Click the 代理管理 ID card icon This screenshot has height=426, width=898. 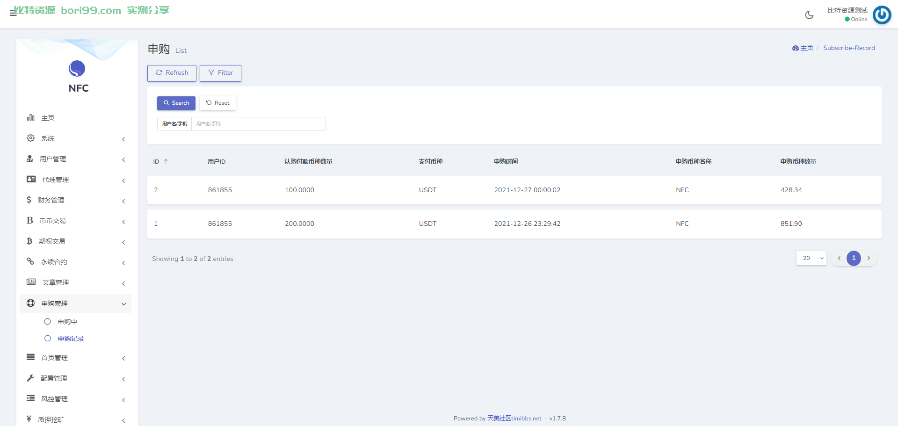point(31,179)
